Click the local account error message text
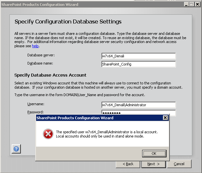This screenshot has height=173, width=202. coord(107,134)
